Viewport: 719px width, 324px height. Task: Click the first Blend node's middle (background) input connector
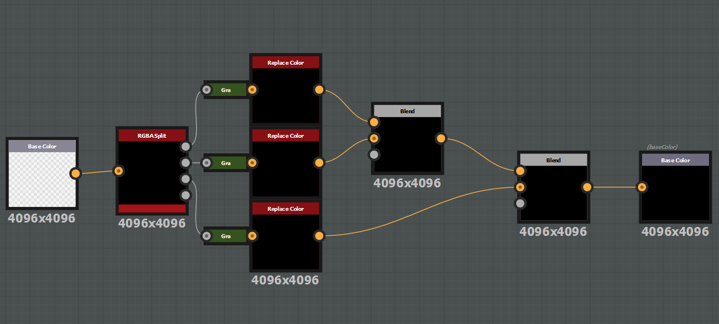tap(374, 138)
